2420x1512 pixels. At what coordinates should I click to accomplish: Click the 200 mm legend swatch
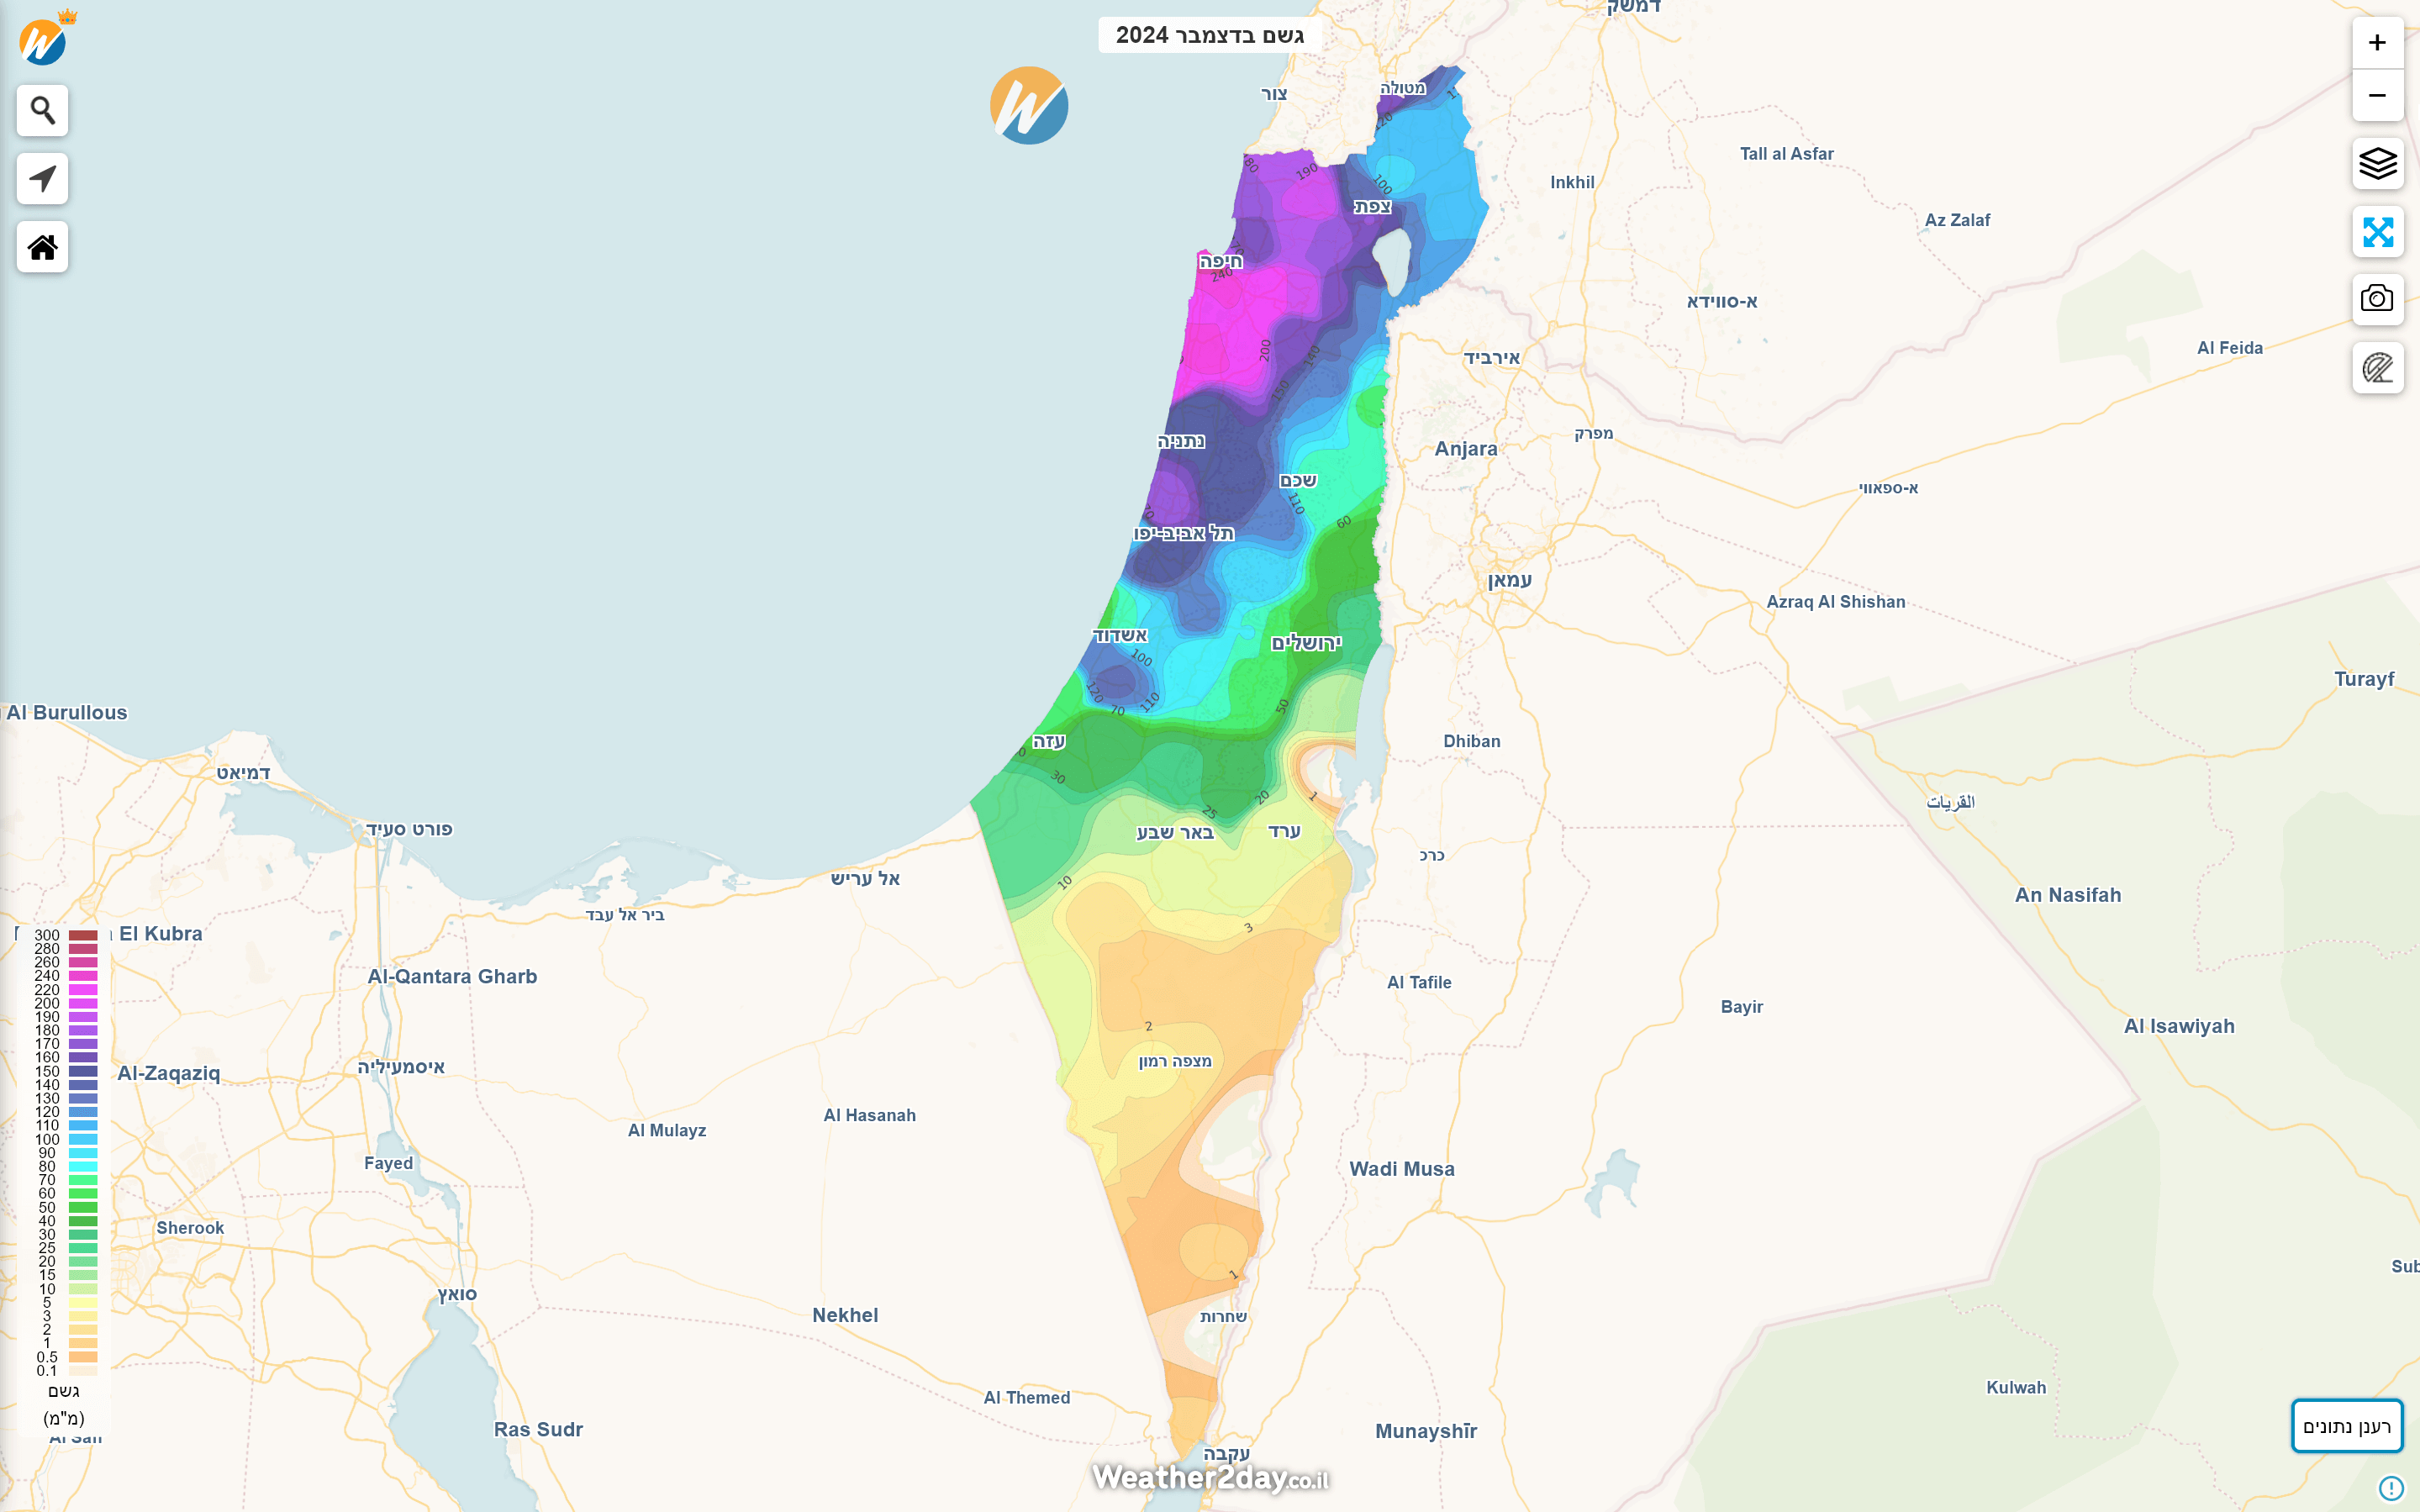coord(83,1003)
